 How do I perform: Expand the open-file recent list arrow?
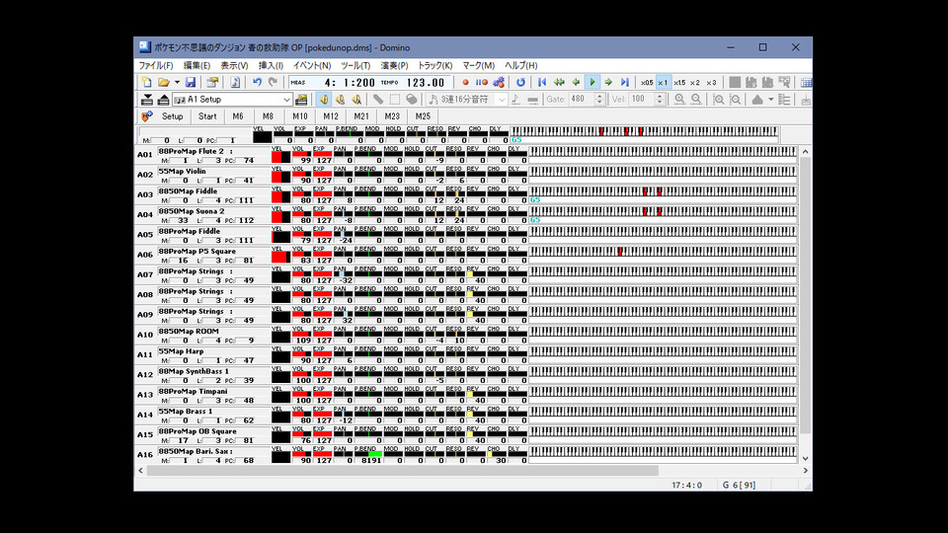(177, 82)
